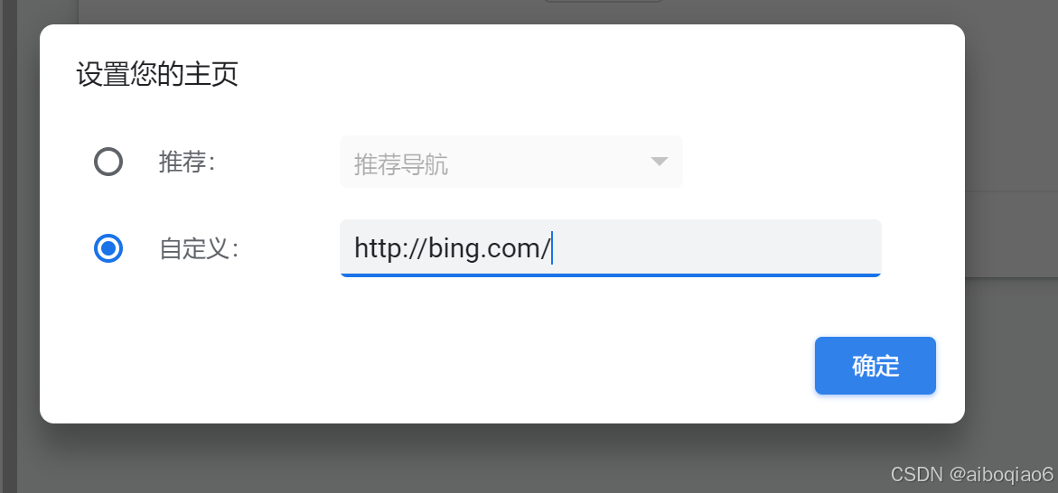Confirm with the 确定 button
1058x493 pixels.
pyautogui.click(x=875, y=366)
